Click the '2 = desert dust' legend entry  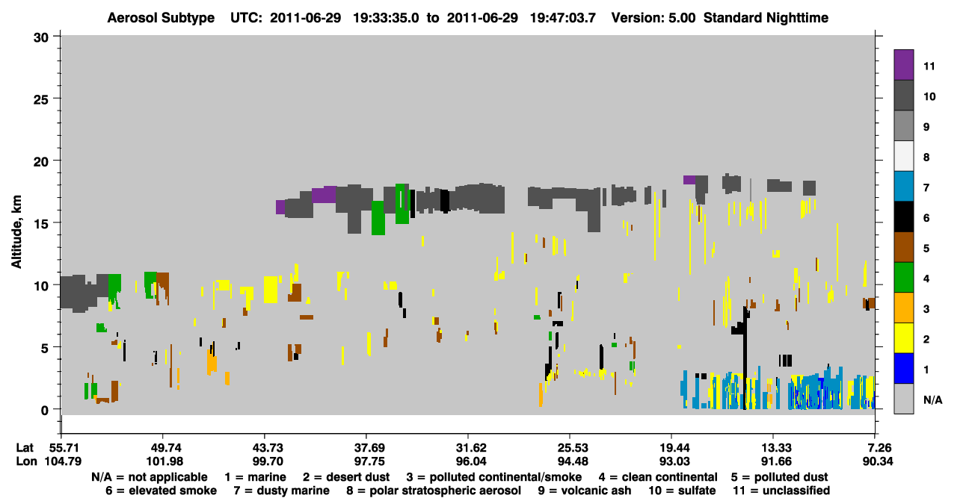[345, 476]
